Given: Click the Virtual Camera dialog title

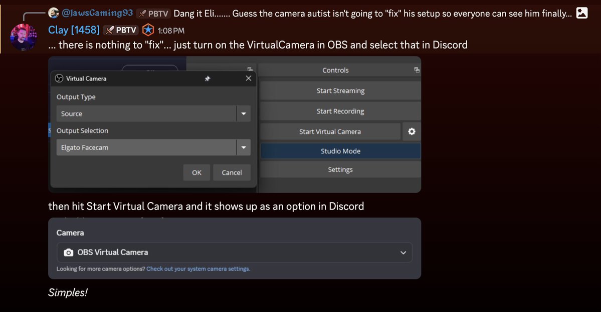Looking at the screenshot, I should 86,78.
